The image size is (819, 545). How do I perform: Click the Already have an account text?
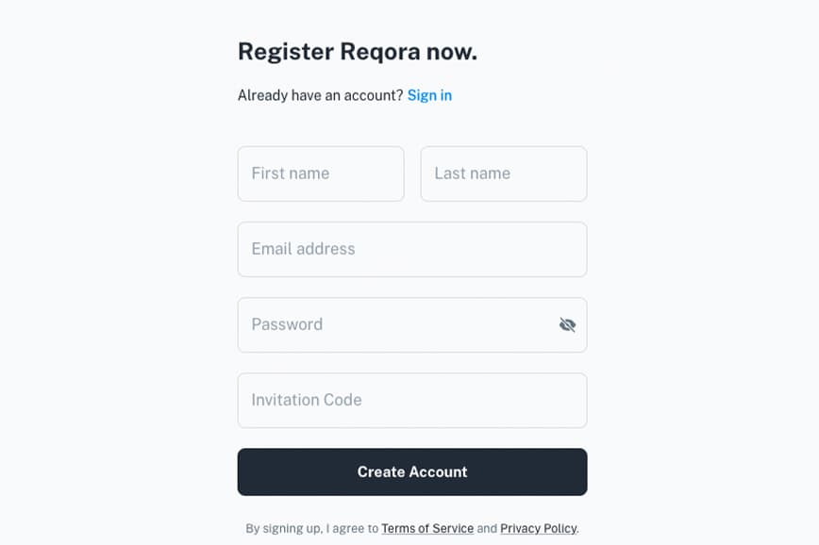tap(320, 95)
